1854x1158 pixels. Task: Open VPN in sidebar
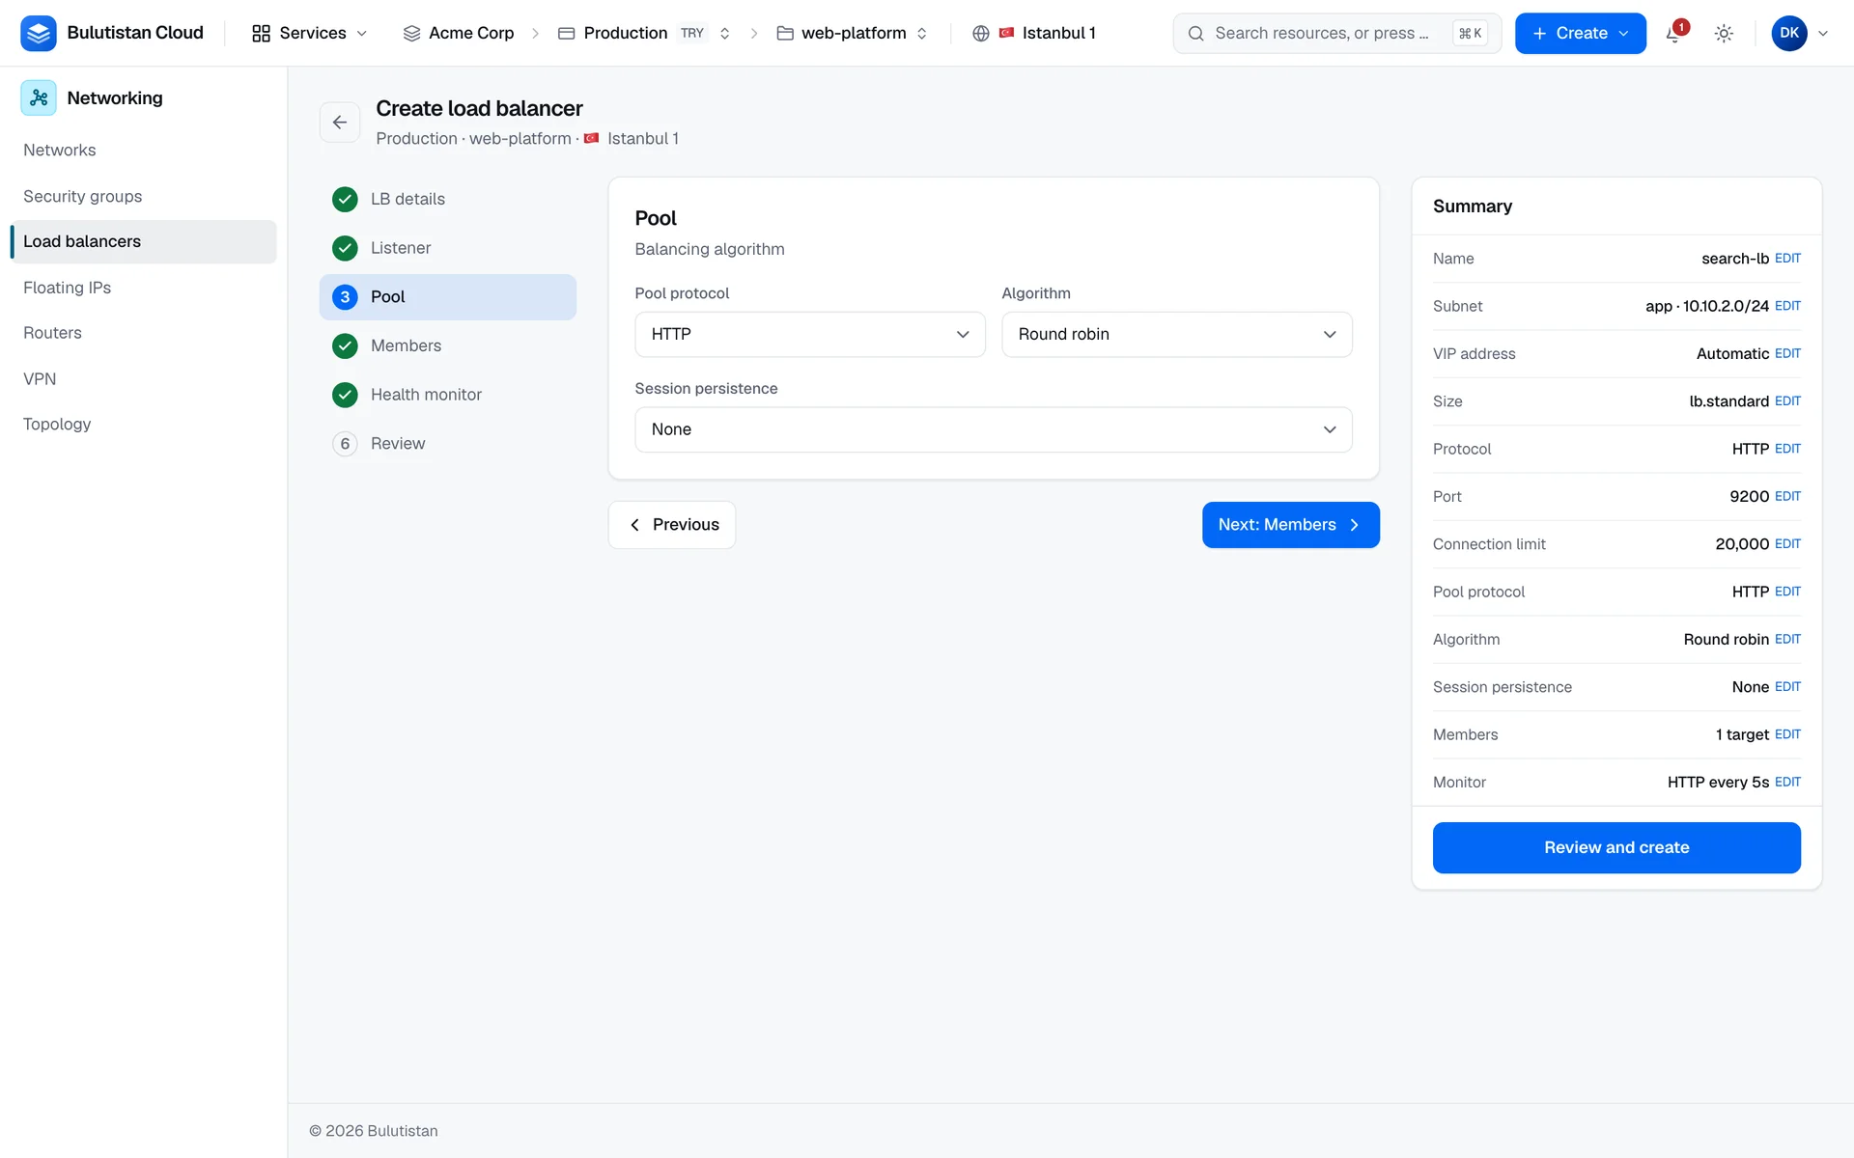coord(40,379)
